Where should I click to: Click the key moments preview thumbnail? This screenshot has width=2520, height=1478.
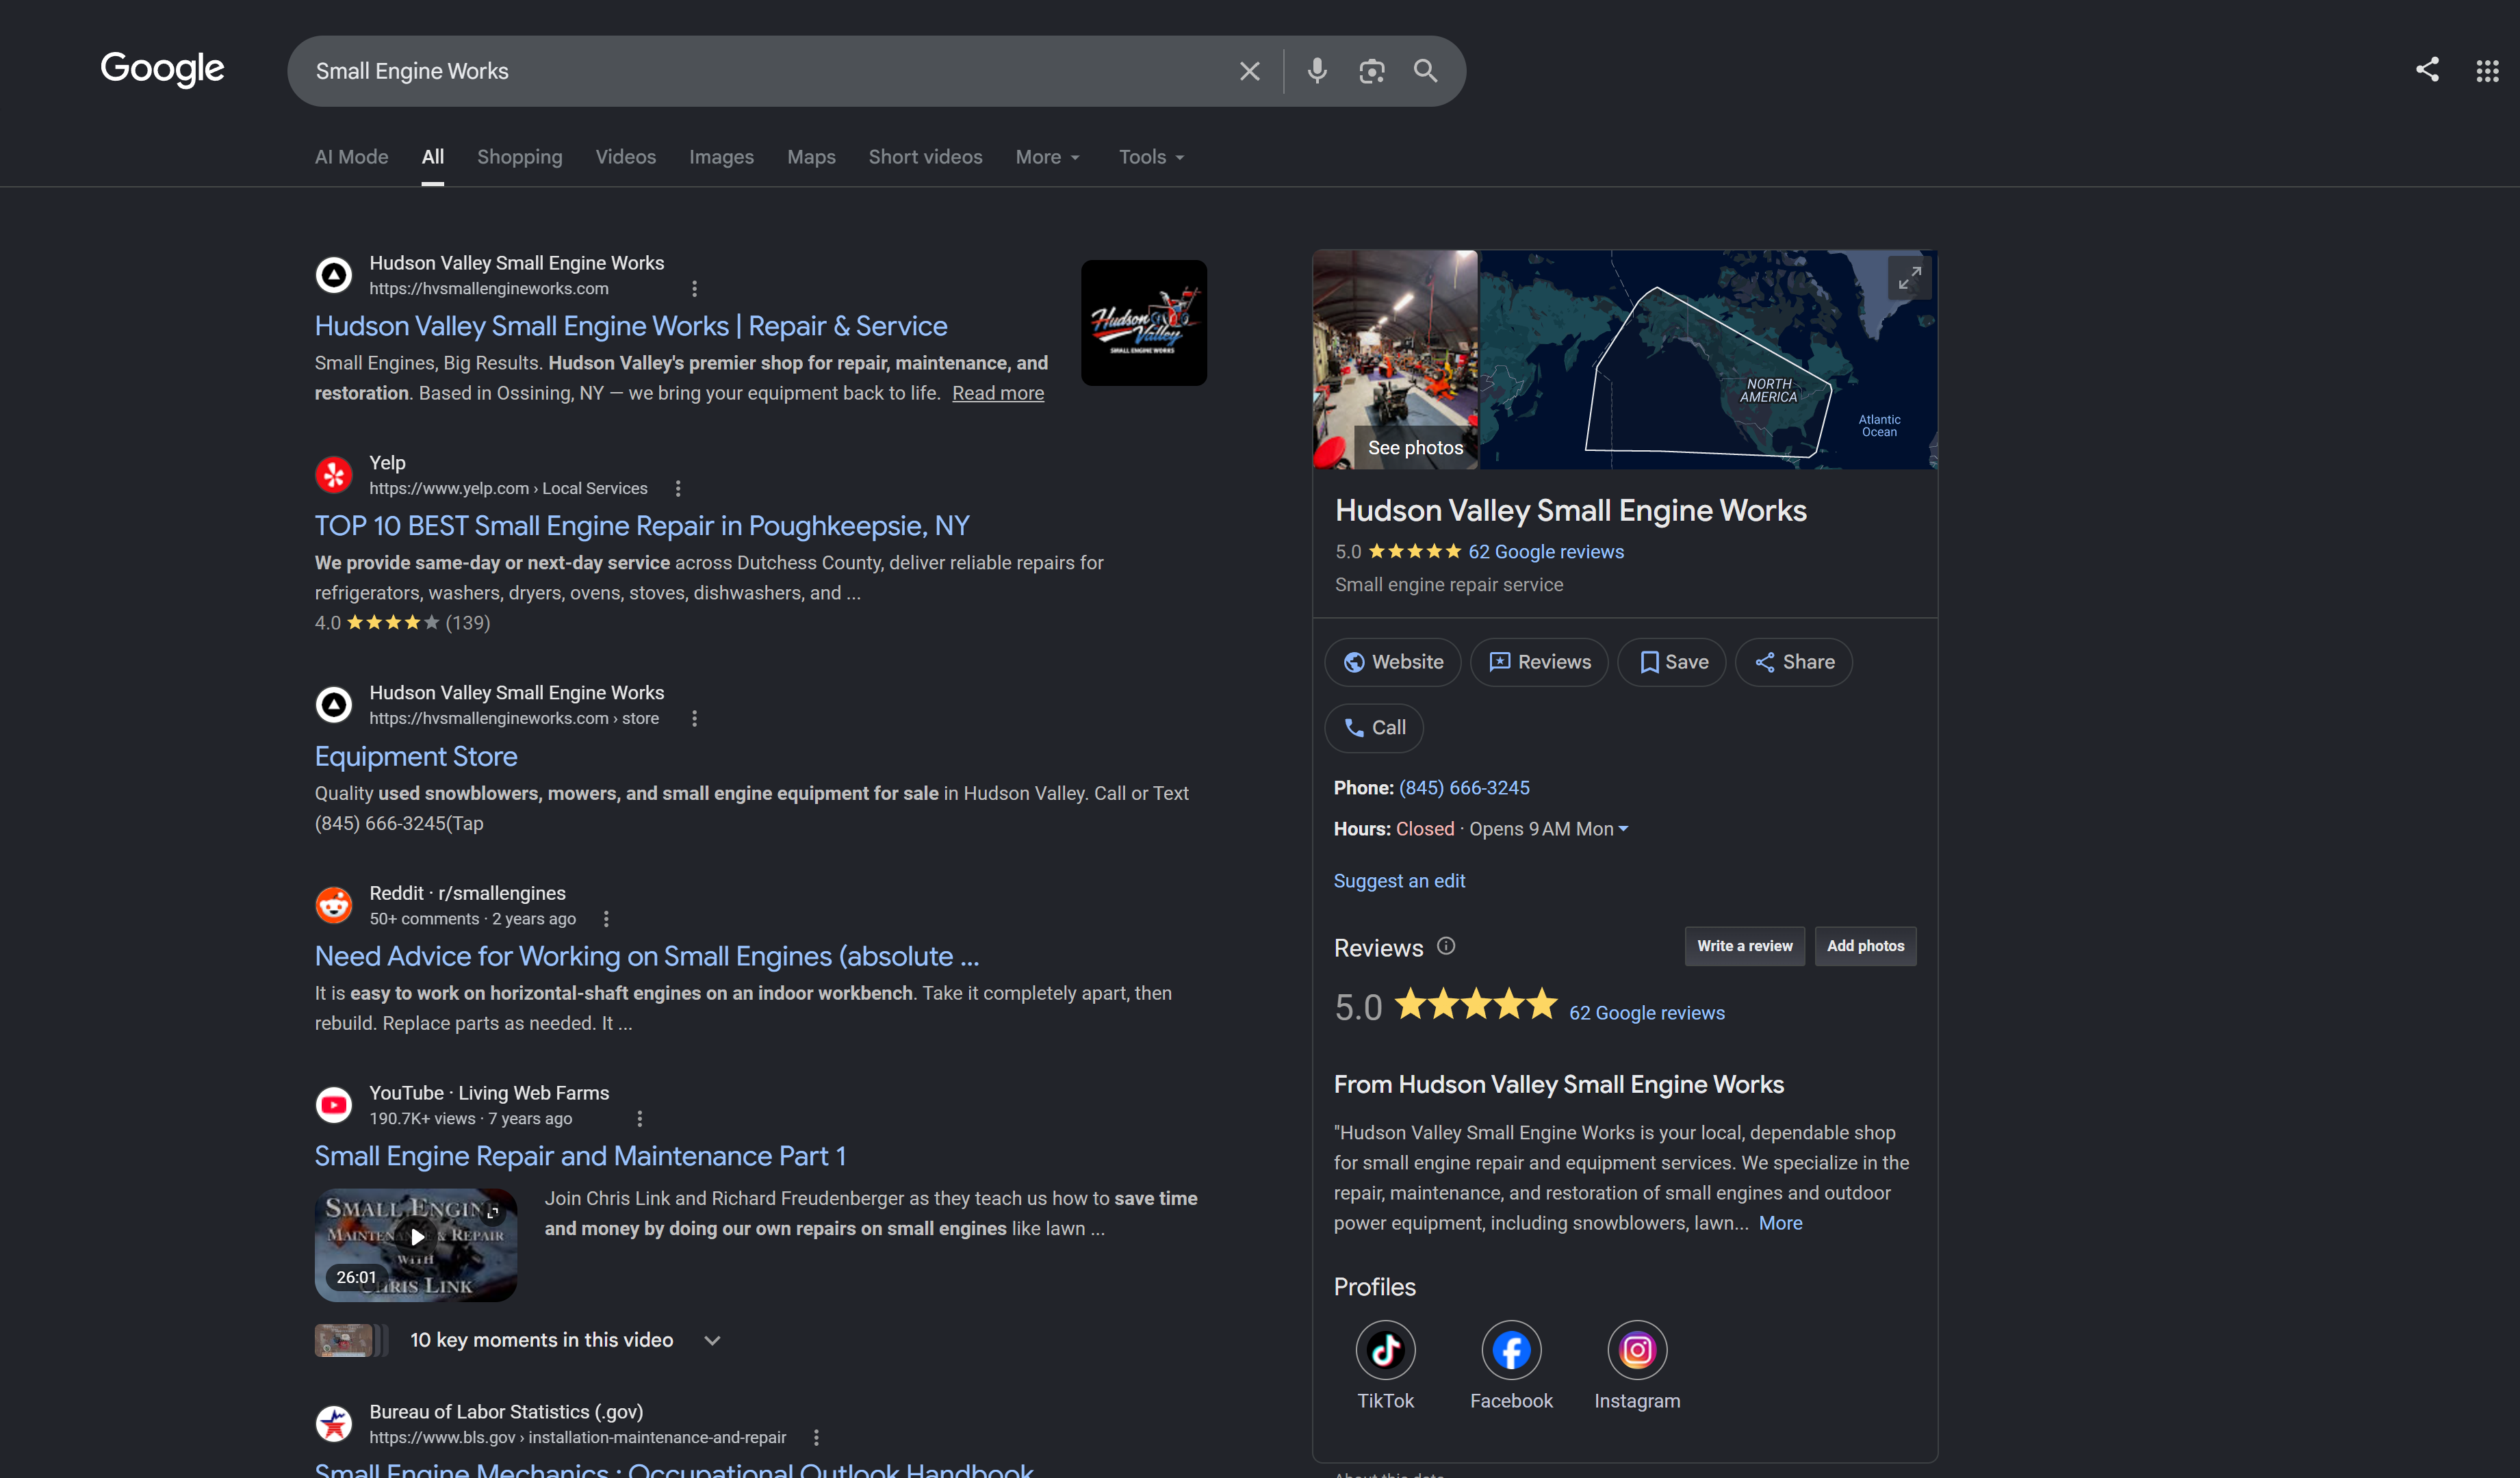pyautogui.click(x=351, y=1340)
